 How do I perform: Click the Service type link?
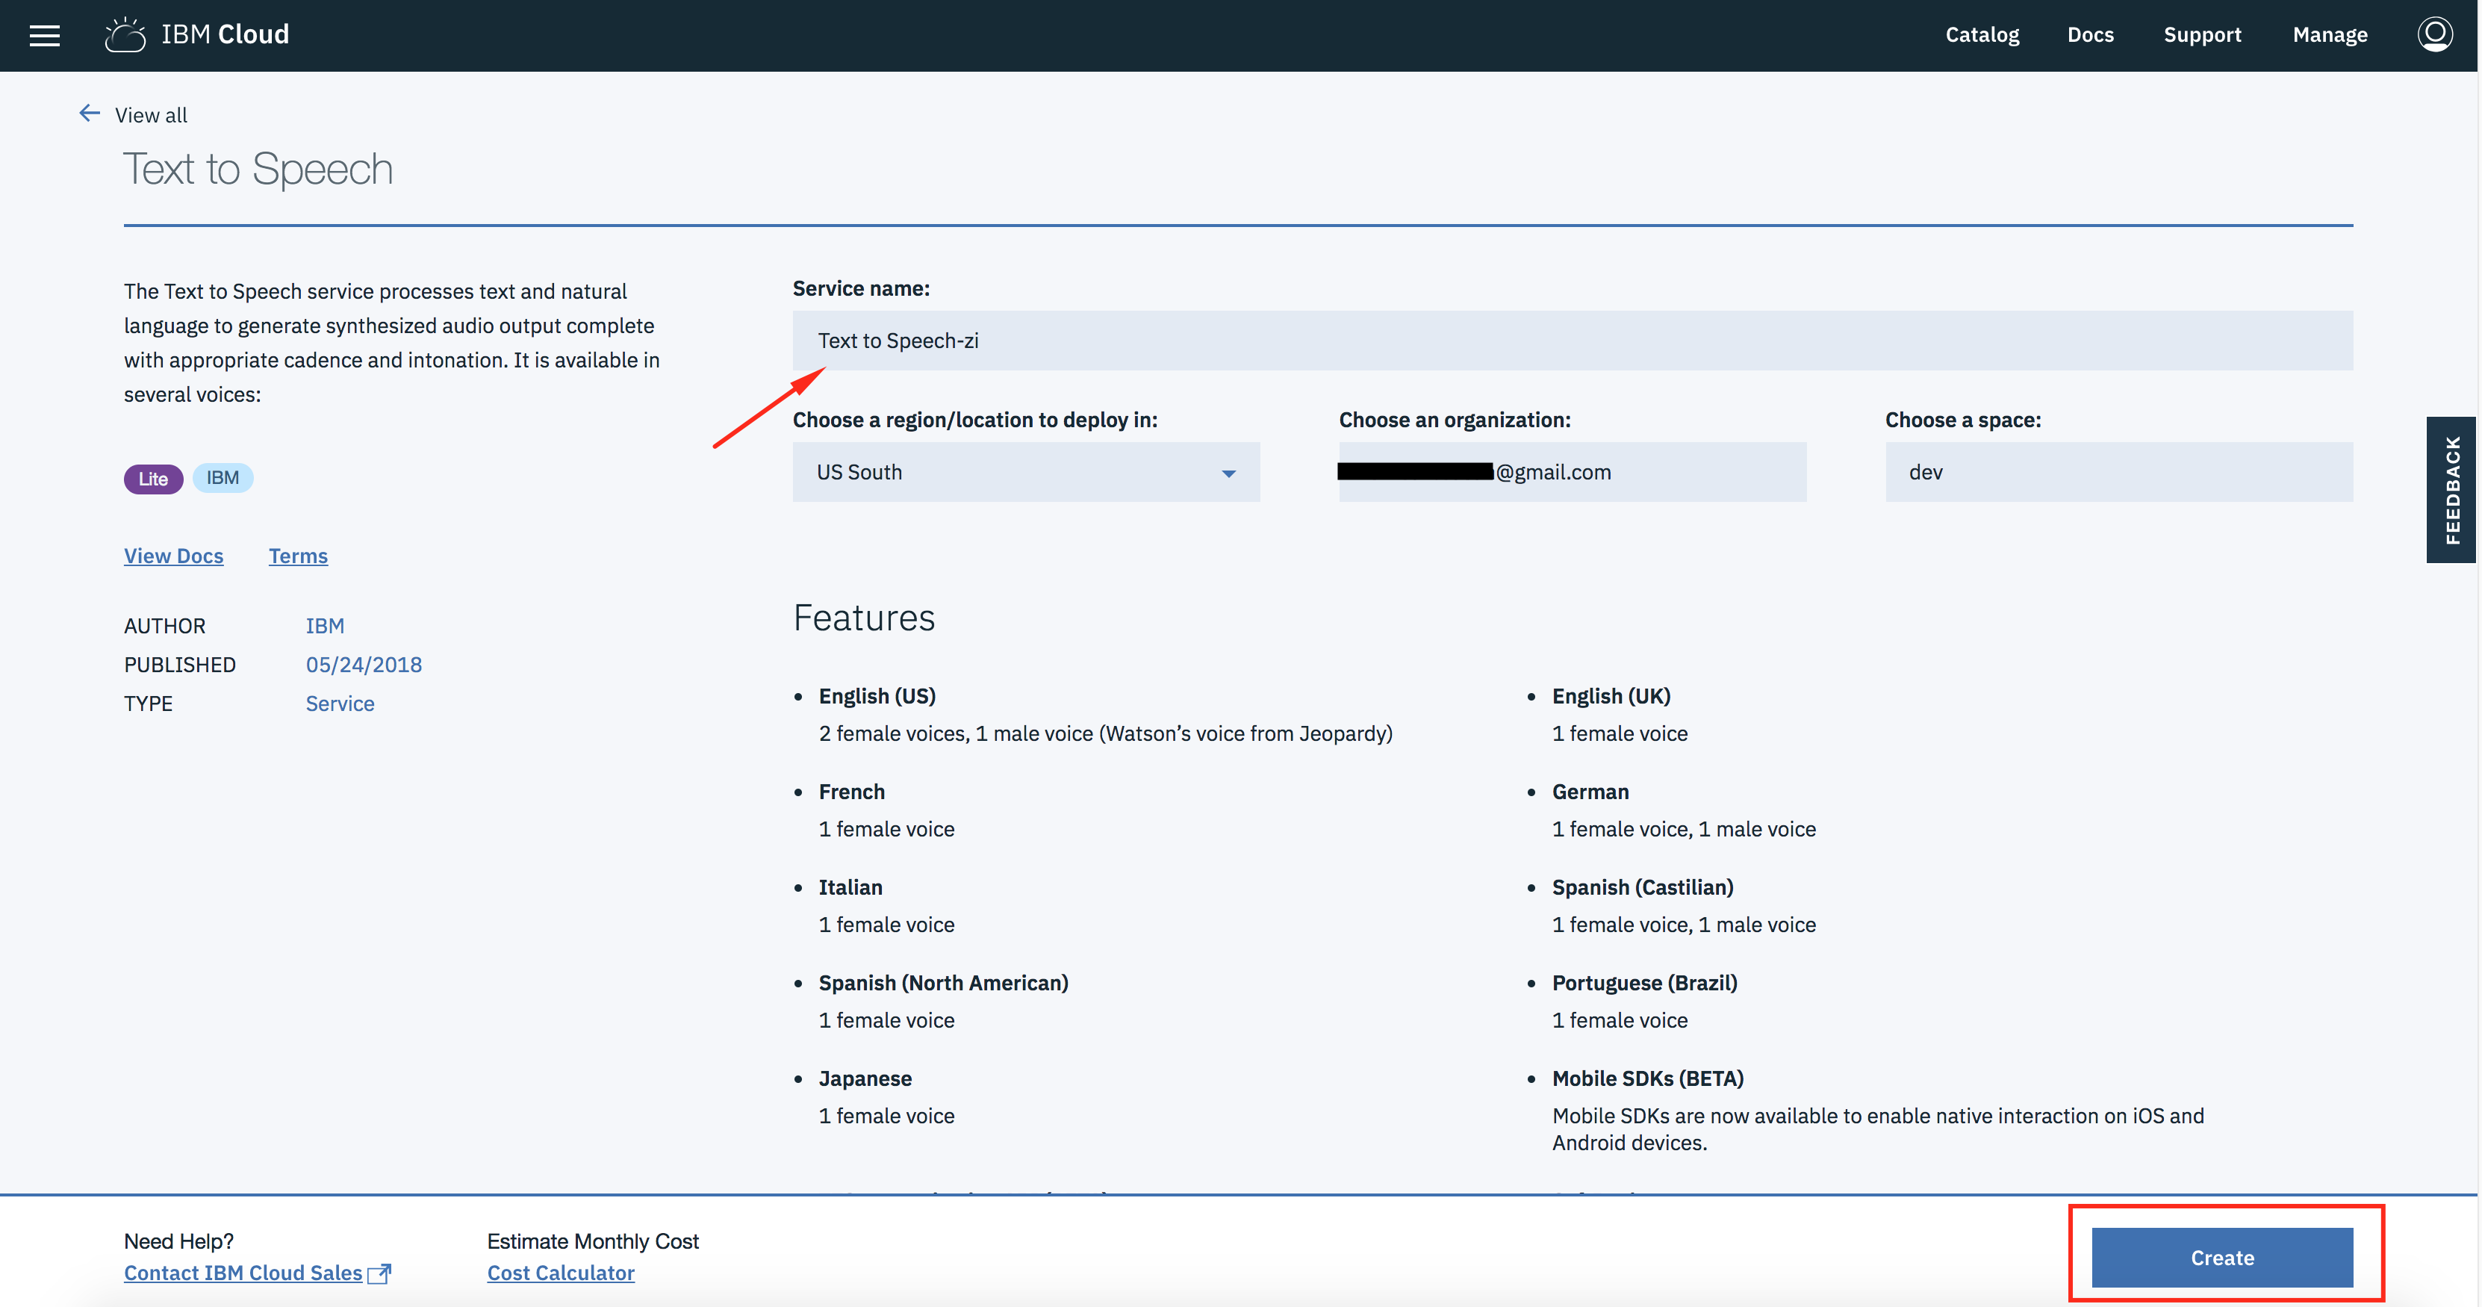tap(339, 704)
